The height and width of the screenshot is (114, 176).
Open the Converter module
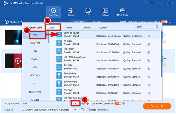[x=53, y=12]
